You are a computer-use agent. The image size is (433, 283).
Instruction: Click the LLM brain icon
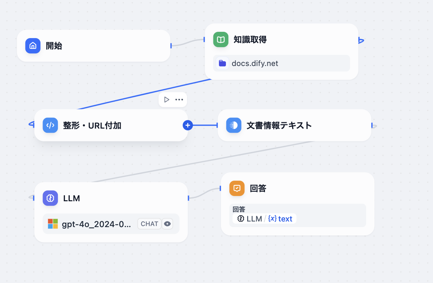[x=50, y=198]
